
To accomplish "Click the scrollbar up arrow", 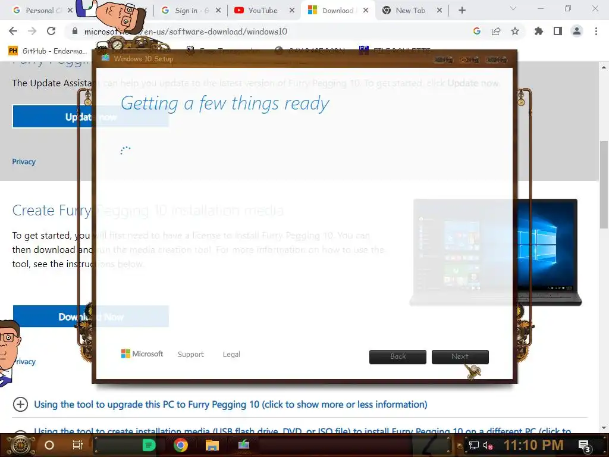I will (604, 67).
